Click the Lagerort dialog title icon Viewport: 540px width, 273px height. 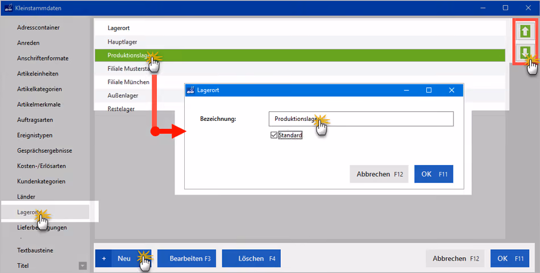190,90
